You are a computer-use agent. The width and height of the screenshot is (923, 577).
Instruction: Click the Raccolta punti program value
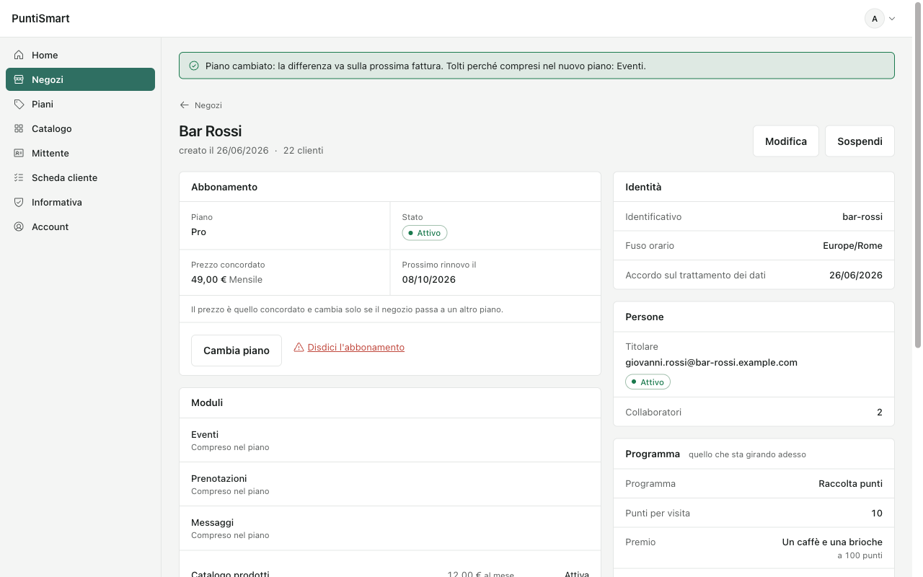[x=851, y=484]
